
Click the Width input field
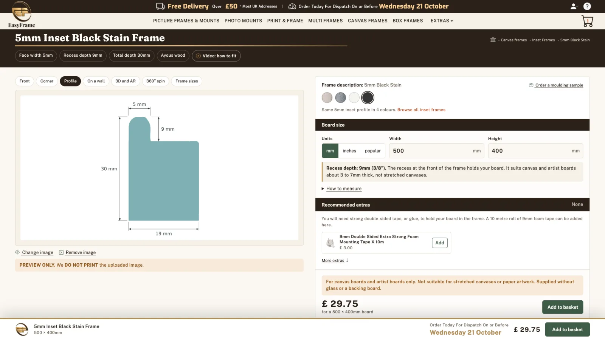point(437,151)
